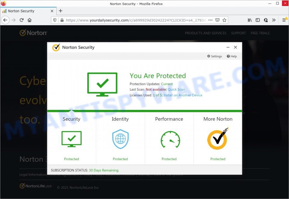Click the NortonLifeLock footer logo
289x199 pixels.
click(x=36, y=186)
